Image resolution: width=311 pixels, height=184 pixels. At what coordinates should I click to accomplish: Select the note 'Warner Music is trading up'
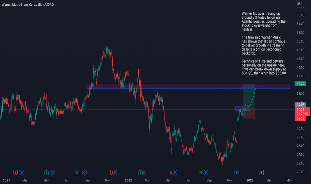(263, 21)
